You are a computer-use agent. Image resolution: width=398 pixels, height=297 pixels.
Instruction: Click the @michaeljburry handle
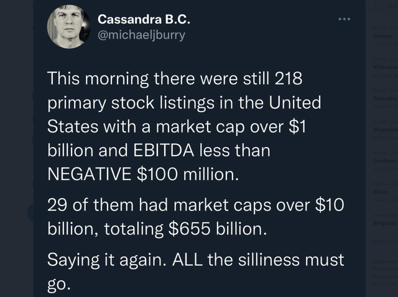coord(142,35)
